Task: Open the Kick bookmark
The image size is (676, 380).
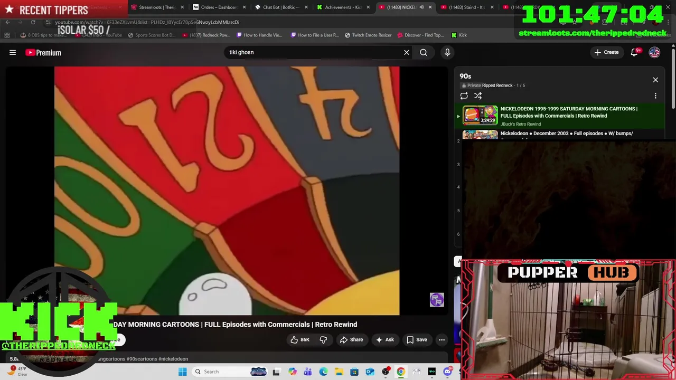Action: click(459, 35)
